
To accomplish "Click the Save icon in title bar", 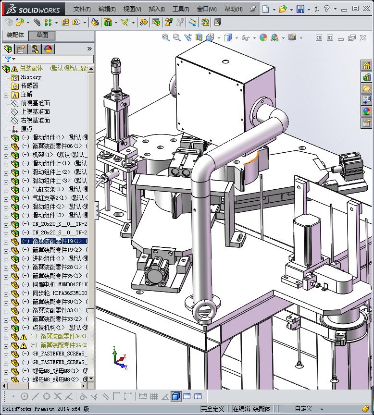I will click(300, 9).
